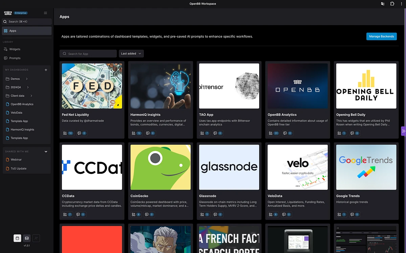Click the invite user icon

point(36,238)
